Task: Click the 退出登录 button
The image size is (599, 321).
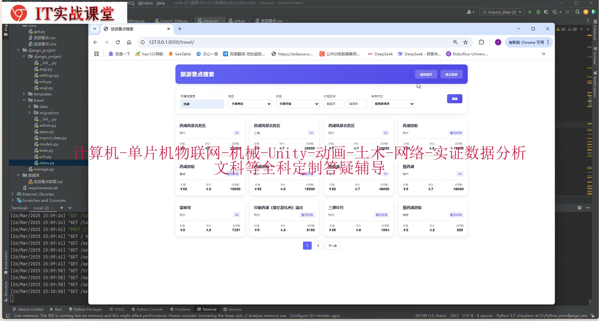Action: point(451,74)
